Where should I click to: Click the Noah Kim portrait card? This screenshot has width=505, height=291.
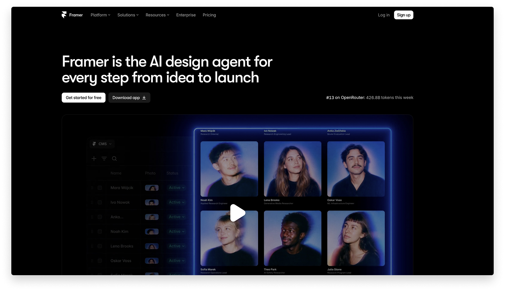(229, 169)
